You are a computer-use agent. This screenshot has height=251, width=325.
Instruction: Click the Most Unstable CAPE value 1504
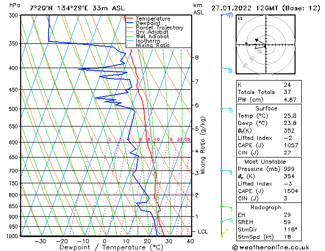291,191
